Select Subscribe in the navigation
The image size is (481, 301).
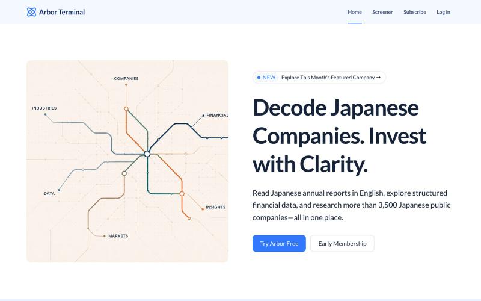tap(414, 12)
